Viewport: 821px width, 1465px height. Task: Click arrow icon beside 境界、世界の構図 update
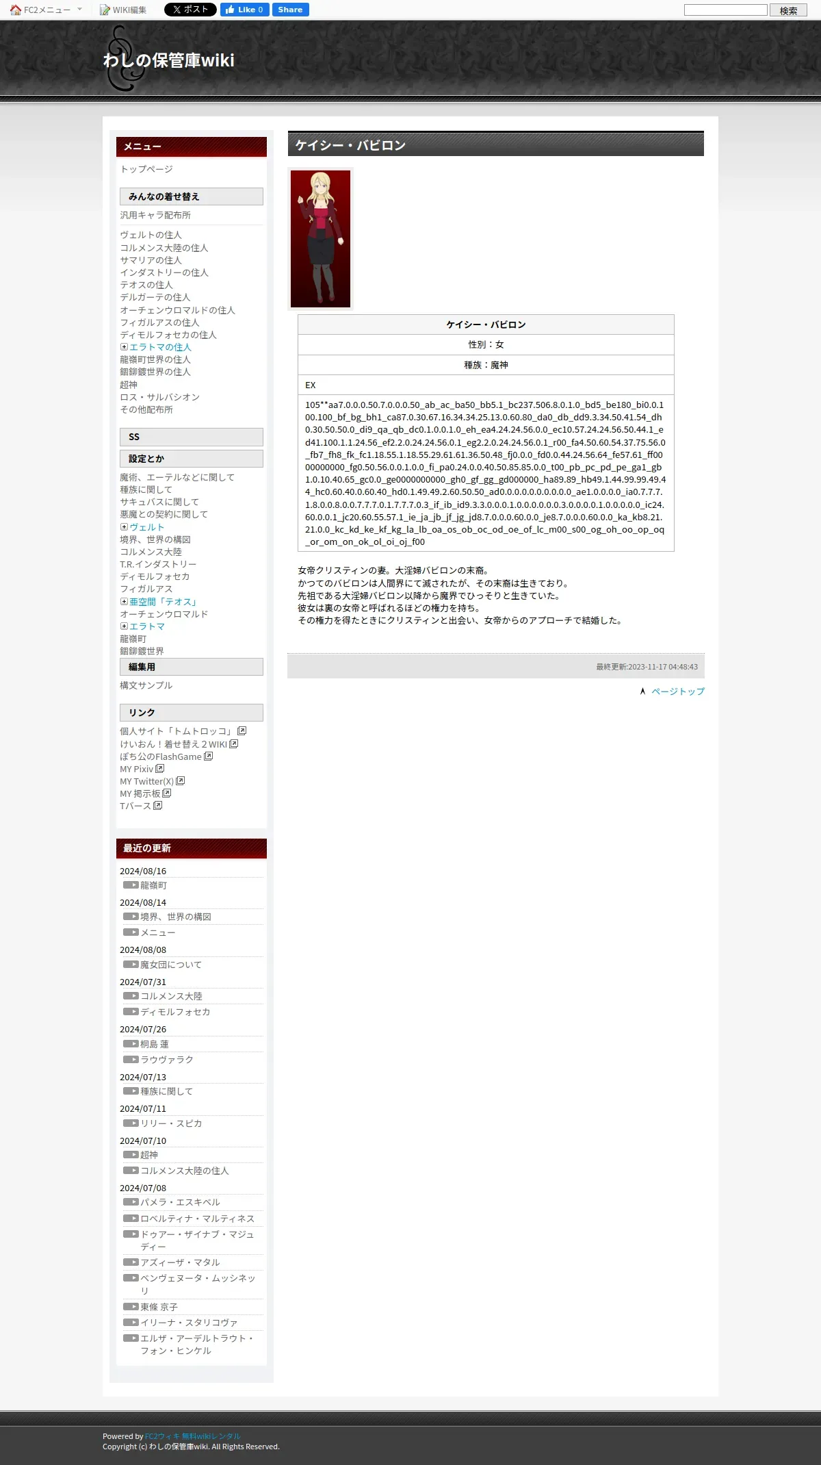pos(131,917)
